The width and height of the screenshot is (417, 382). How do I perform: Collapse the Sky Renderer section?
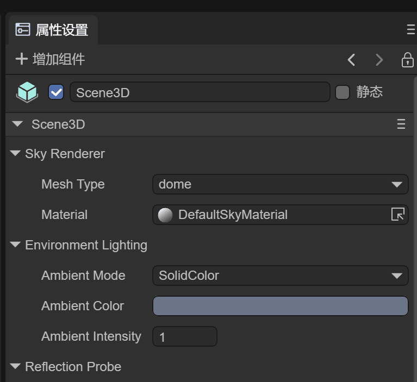pyautogui.click(x=15, y=154)
